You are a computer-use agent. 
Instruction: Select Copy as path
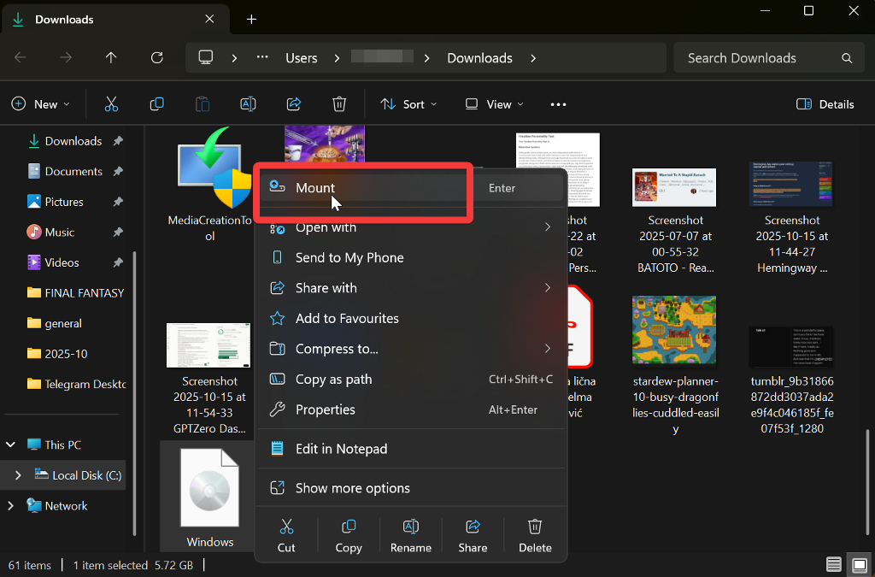point(333,380)
